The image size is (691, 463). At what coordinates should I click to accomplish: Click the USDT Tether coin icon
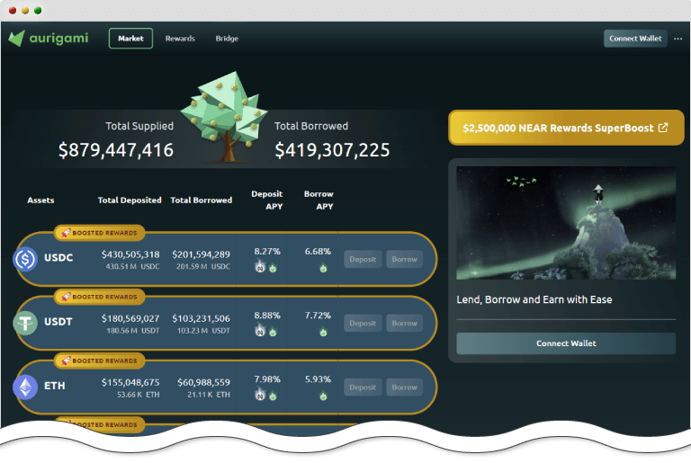pyautogui.click(x=25, y=323)
